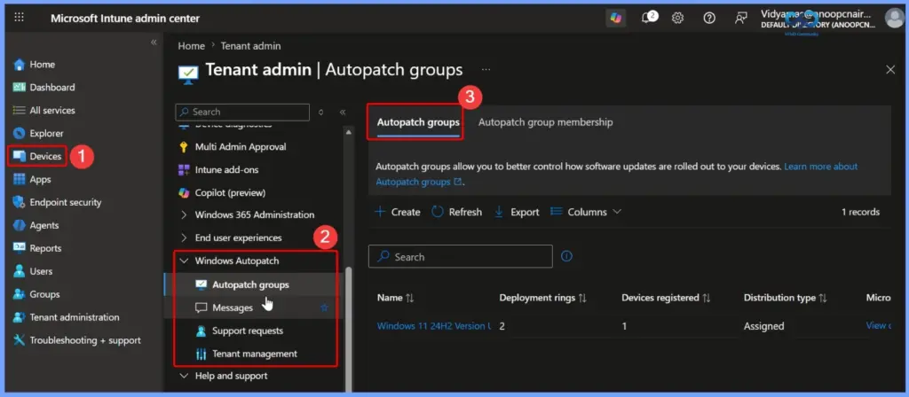Image resolution: width=909 pixels, height=397 pixels.
Task: Open the app launcher waffle icon
Action: click(20, 18)
